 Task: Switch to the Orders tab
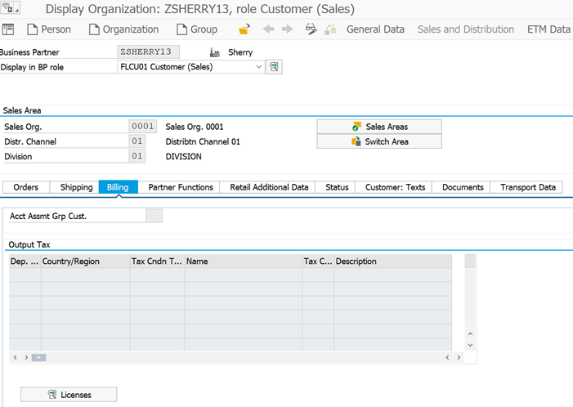(26, 187)
